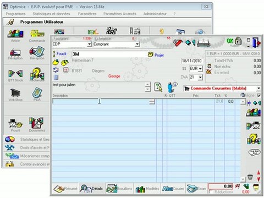Click the date field 18/11/2010
Image resolution: width=264 pixels, height=198 pixels.
(x=192, y=61)
